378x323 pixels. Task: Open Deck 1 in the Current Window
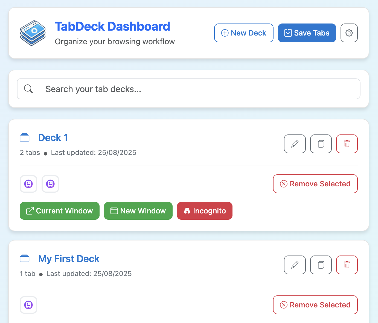coord(59,211)
